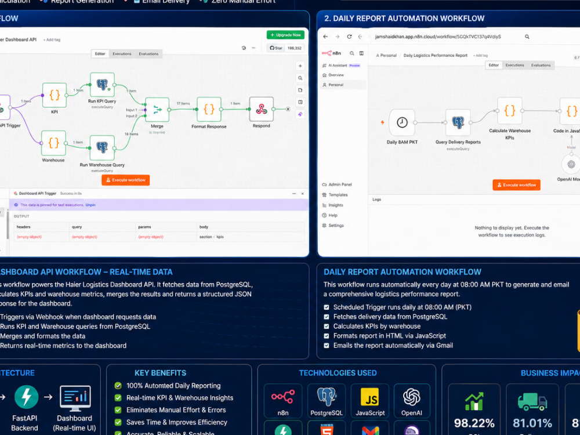Open Add tag in the Dashboard API workflow header
580x435 pixels.
tap(52, 39)
